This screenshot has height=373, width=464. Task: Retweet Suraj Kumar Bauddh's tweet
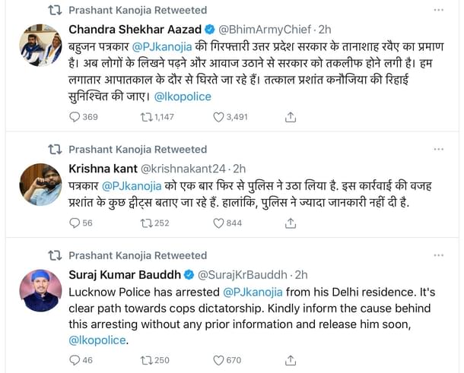pyautogui.click(x=147, y=360)
